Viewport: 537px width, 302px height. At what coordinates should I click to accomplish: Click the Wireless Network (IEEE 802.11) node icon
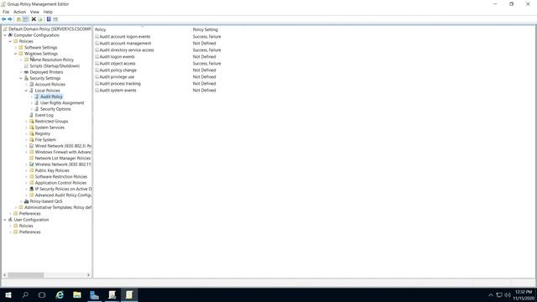click(x=32, y=164)
